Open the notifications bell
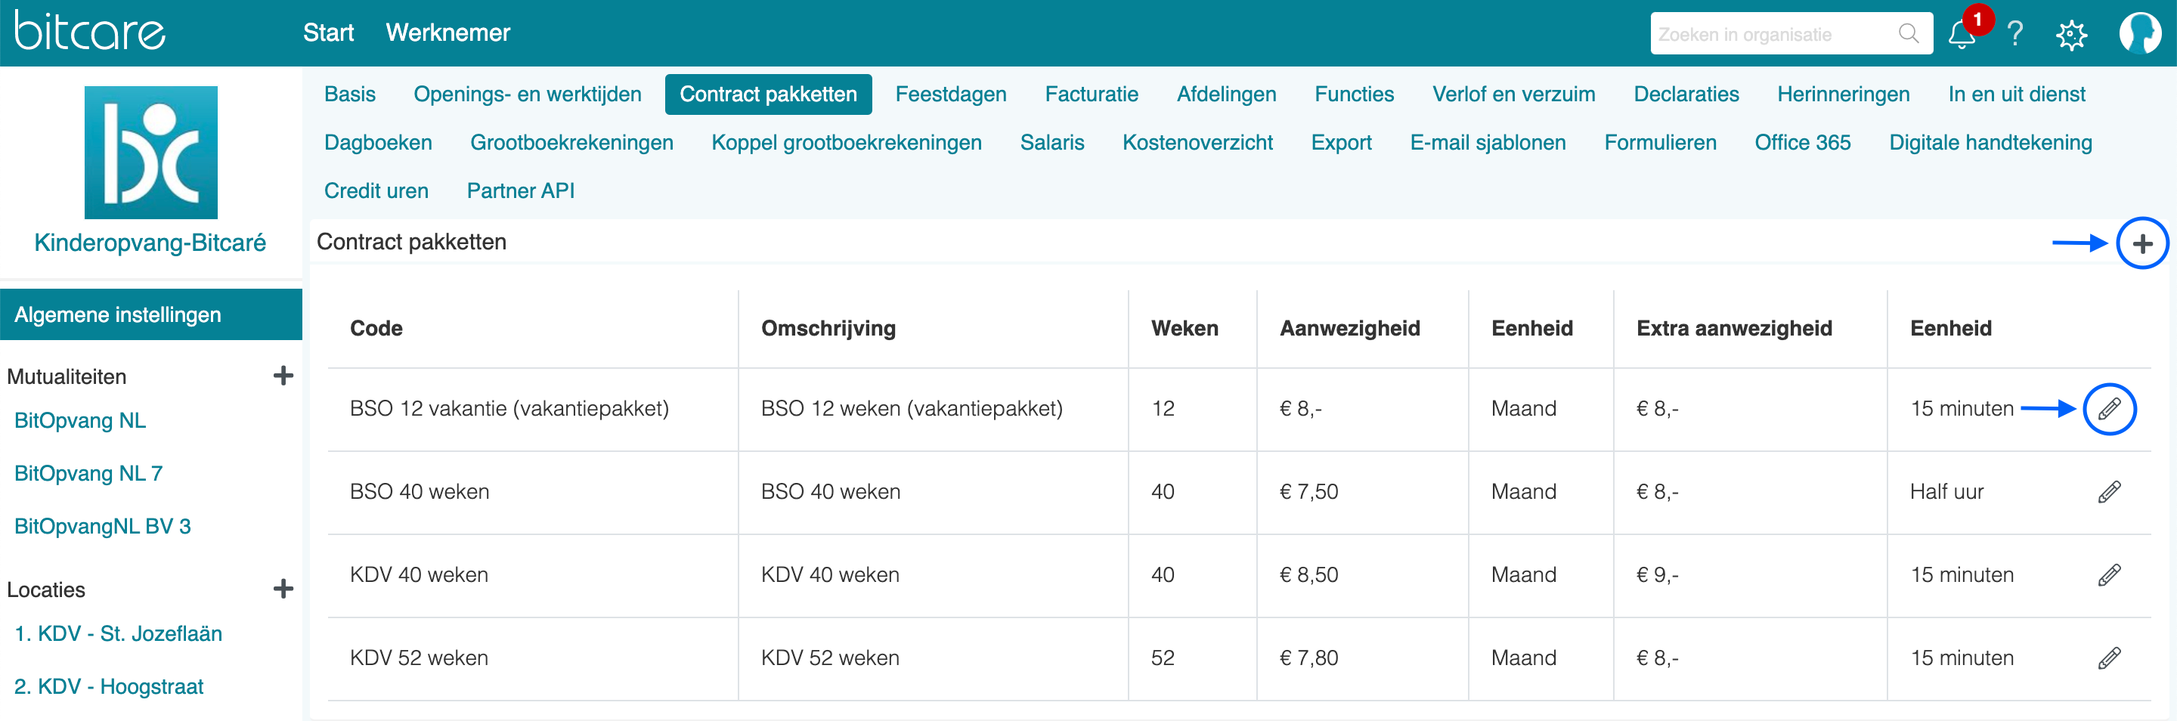Image resolution: width=2177 pixels, height=721 pixels. [1962, 35]
